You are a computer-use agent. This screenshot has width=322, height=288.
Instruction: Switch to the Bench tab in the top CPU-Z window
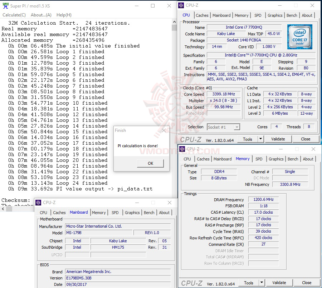click(x=292, y=15)
